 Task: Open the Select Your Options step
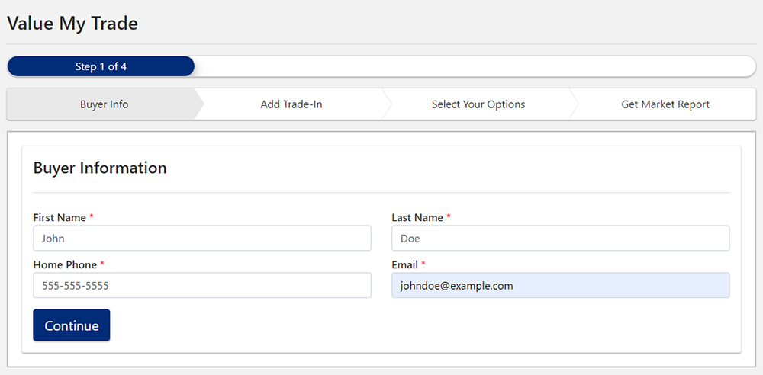478,104
